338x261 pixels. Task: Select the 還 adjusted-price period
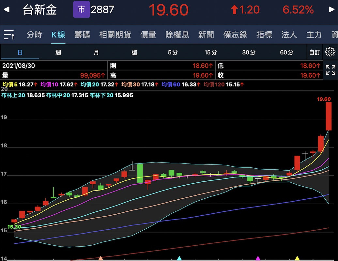point(134,52)
